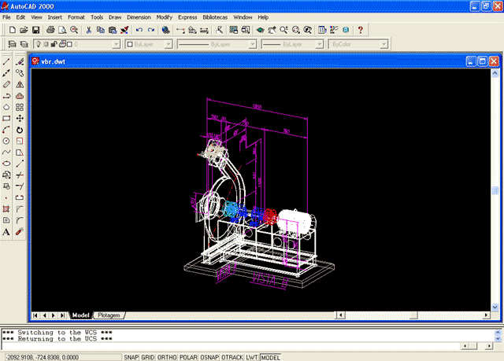Viewport: 504px width, 361px height.
Task: Switch to the Plotagem layout tab
Action: click(x=109, y=315)
